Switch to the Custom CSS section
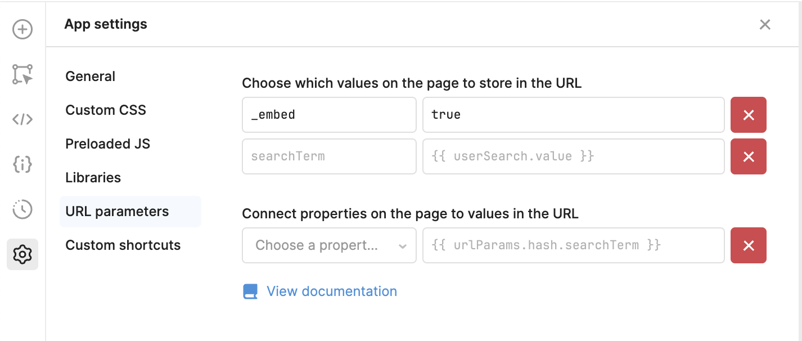Screen dimensions: 802x341 106,110
